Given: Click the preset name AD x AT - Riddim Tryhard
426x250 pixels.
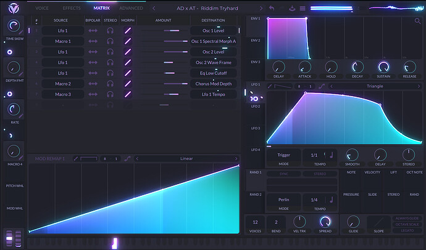Looking at the screenshot, I should [207, 9].
